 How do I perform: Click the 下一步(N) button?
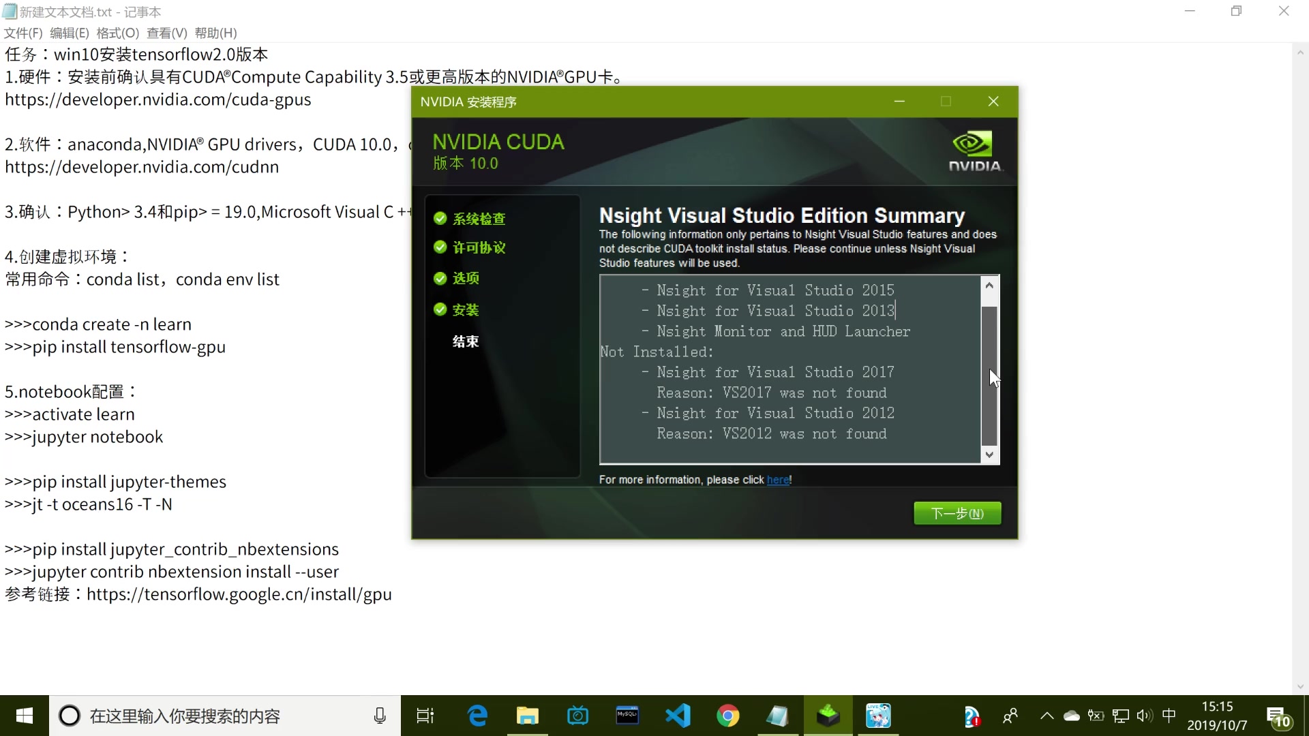click(957, 513)
